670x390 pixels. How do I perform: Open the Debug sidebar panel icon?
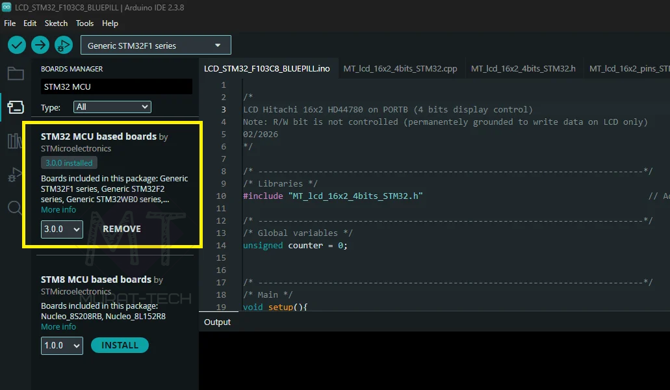point(14,174)
